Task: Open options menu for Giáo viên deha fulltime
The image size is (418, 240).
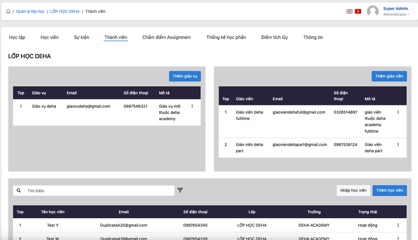Action: point(398,112)
